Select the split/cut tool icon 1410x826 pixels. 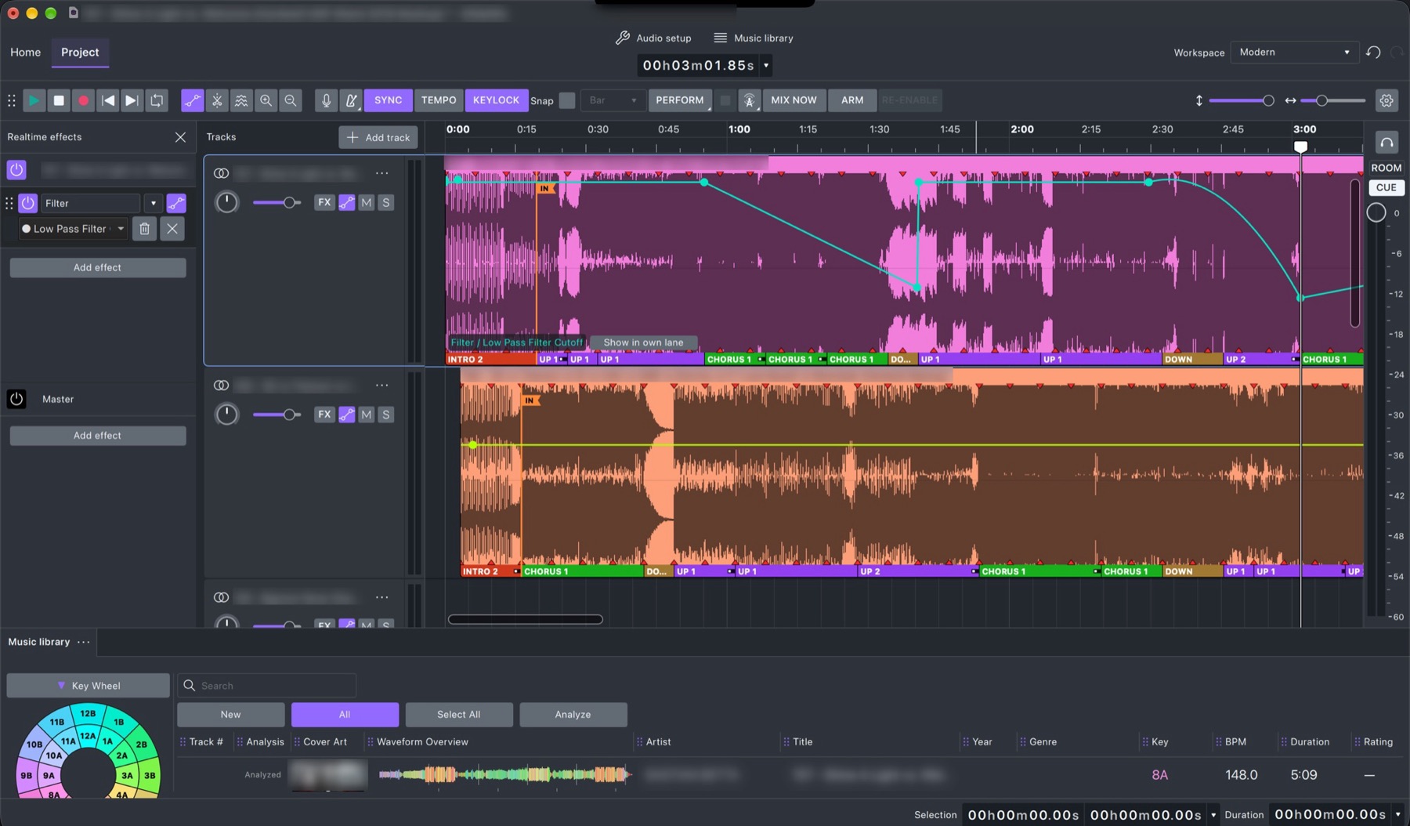pyautogui.click(x=217, y=100)
